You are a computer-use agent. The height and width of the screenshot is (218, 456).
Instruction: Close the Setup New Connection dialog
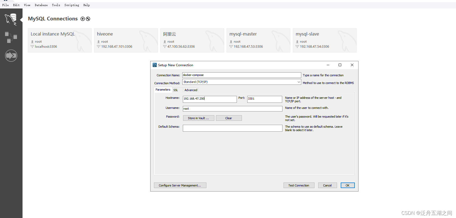352,65
